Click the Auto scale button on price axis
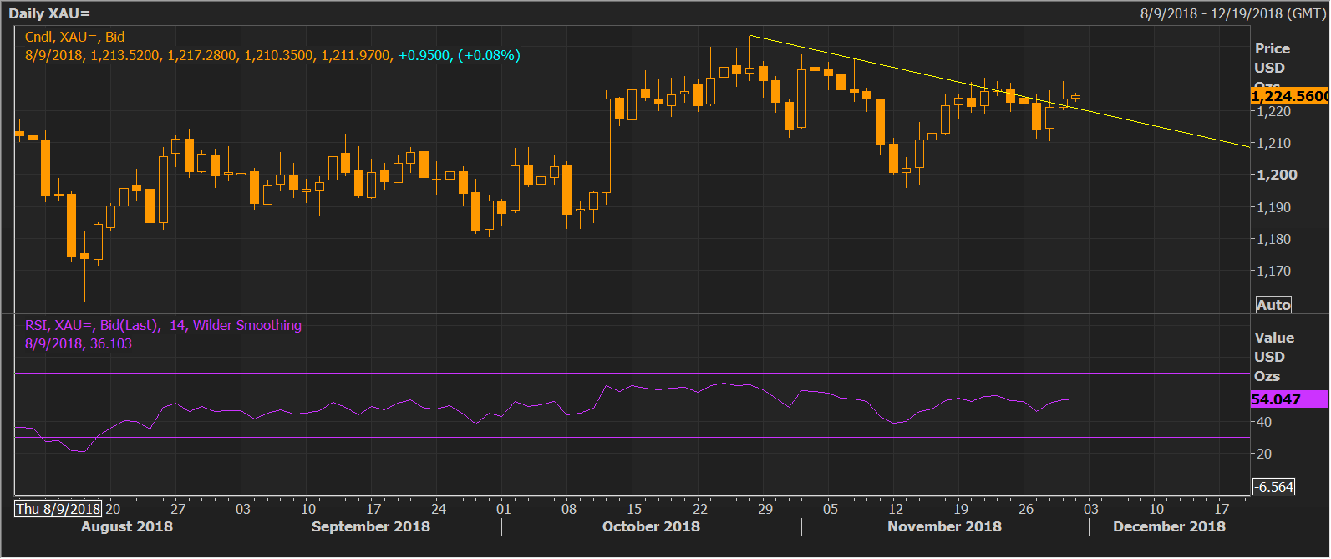1331x559 pixels. [1273, 305]
